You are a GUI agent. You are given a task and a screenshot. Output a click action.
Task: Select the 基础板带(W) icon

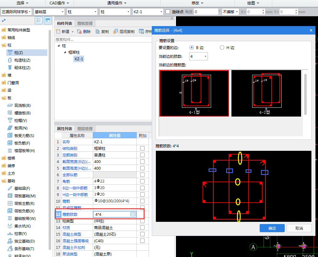[x=10, y=218]
